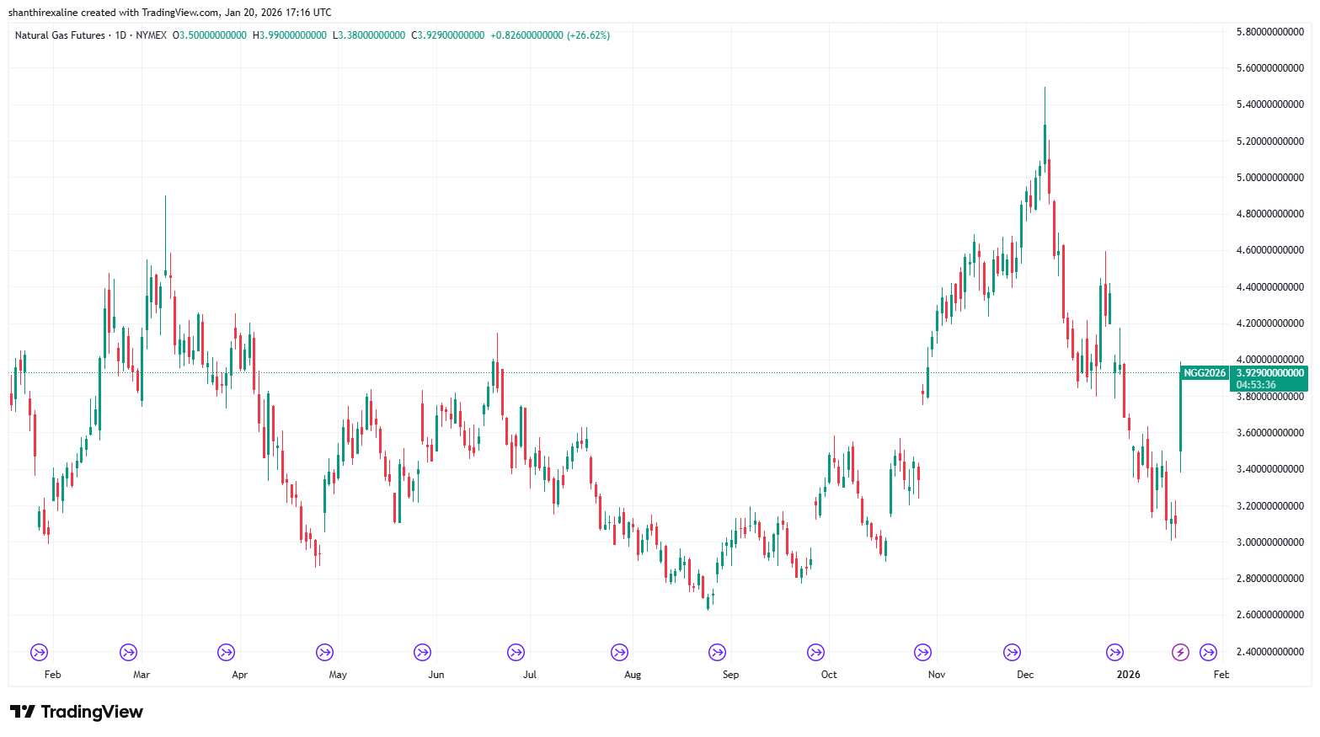Viewport: 1320px width, 737px height.
Task: Open the rollover marker icon above Jun
Action: coord(422,652)
